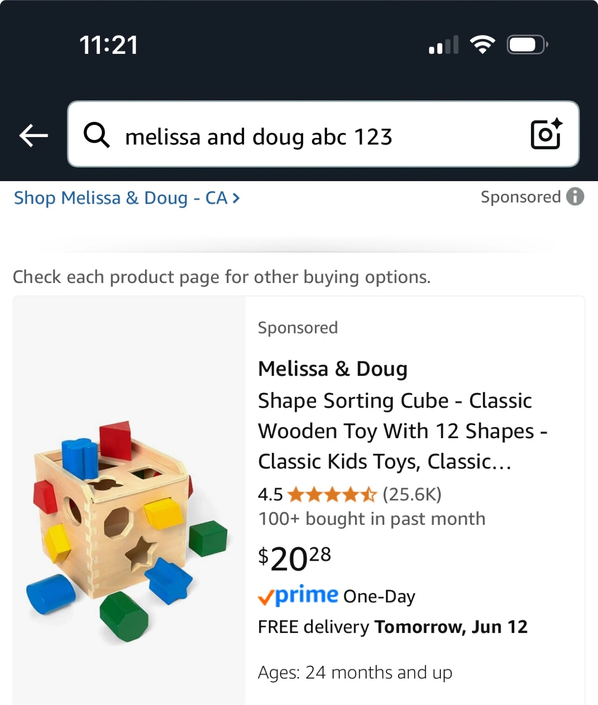Tap the Sponsored label in product card
598x705 pixels.
point(298,328)
